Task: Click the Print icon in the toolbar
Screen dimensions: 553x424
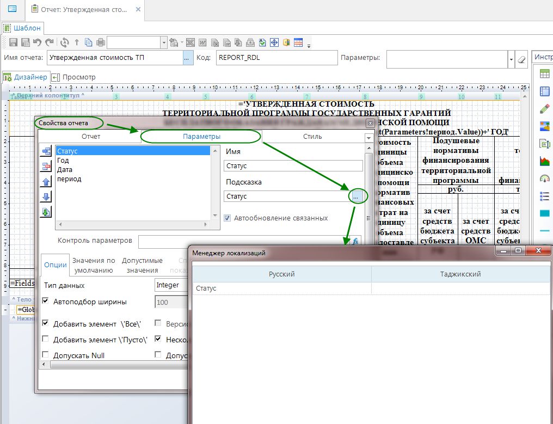Action: coord(100,42)
